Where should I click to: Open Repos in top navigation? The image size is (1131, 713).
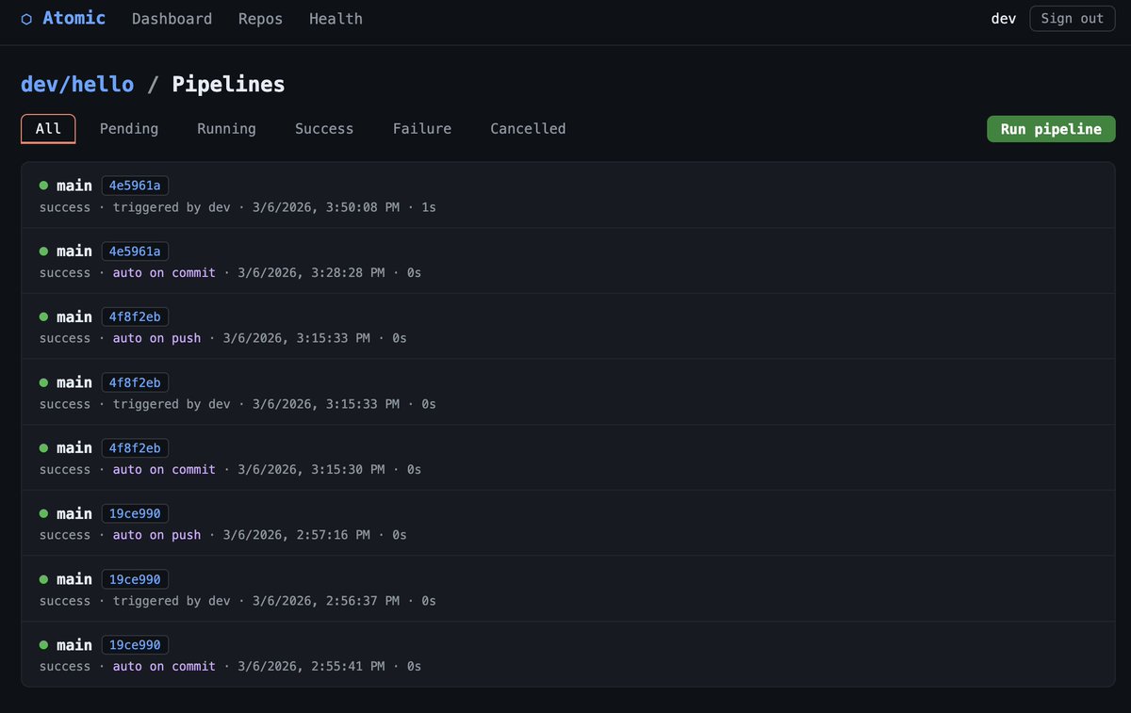tap(260, 19)
